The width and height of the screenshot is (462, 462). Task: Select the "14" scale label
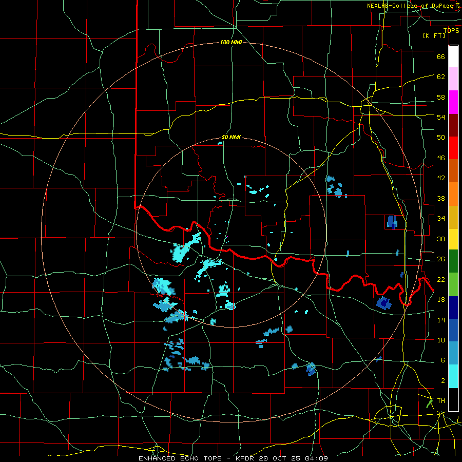point(441,320)
